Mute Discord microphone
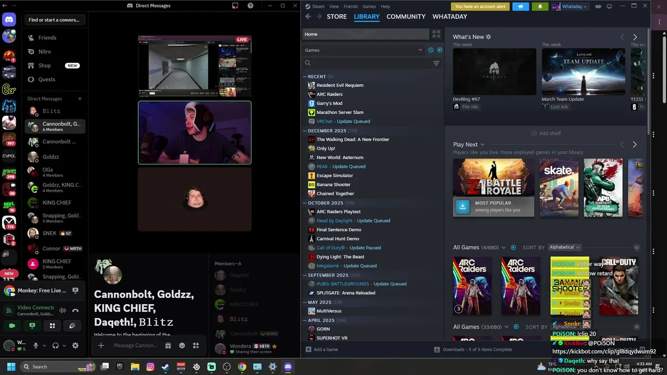 pyautogui.click(x=35, y=345)
